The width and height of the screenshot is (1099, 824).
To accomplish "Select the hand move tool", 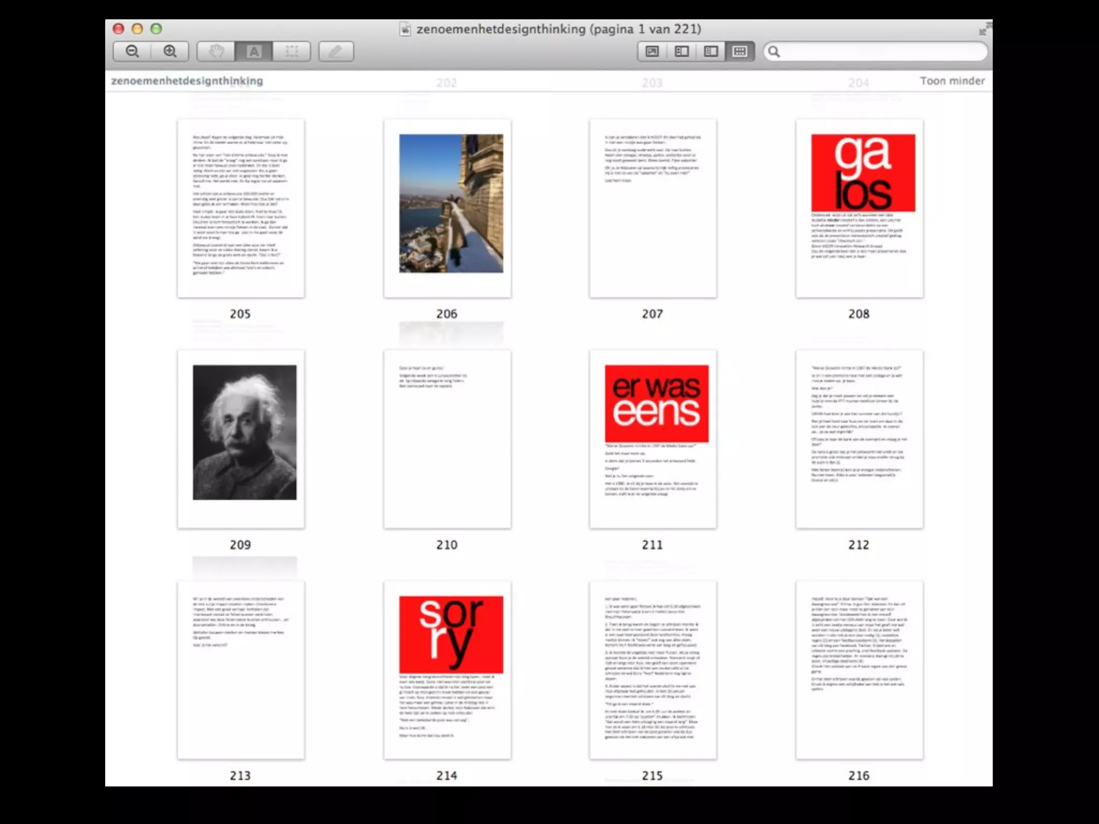I will coord(216,51).
